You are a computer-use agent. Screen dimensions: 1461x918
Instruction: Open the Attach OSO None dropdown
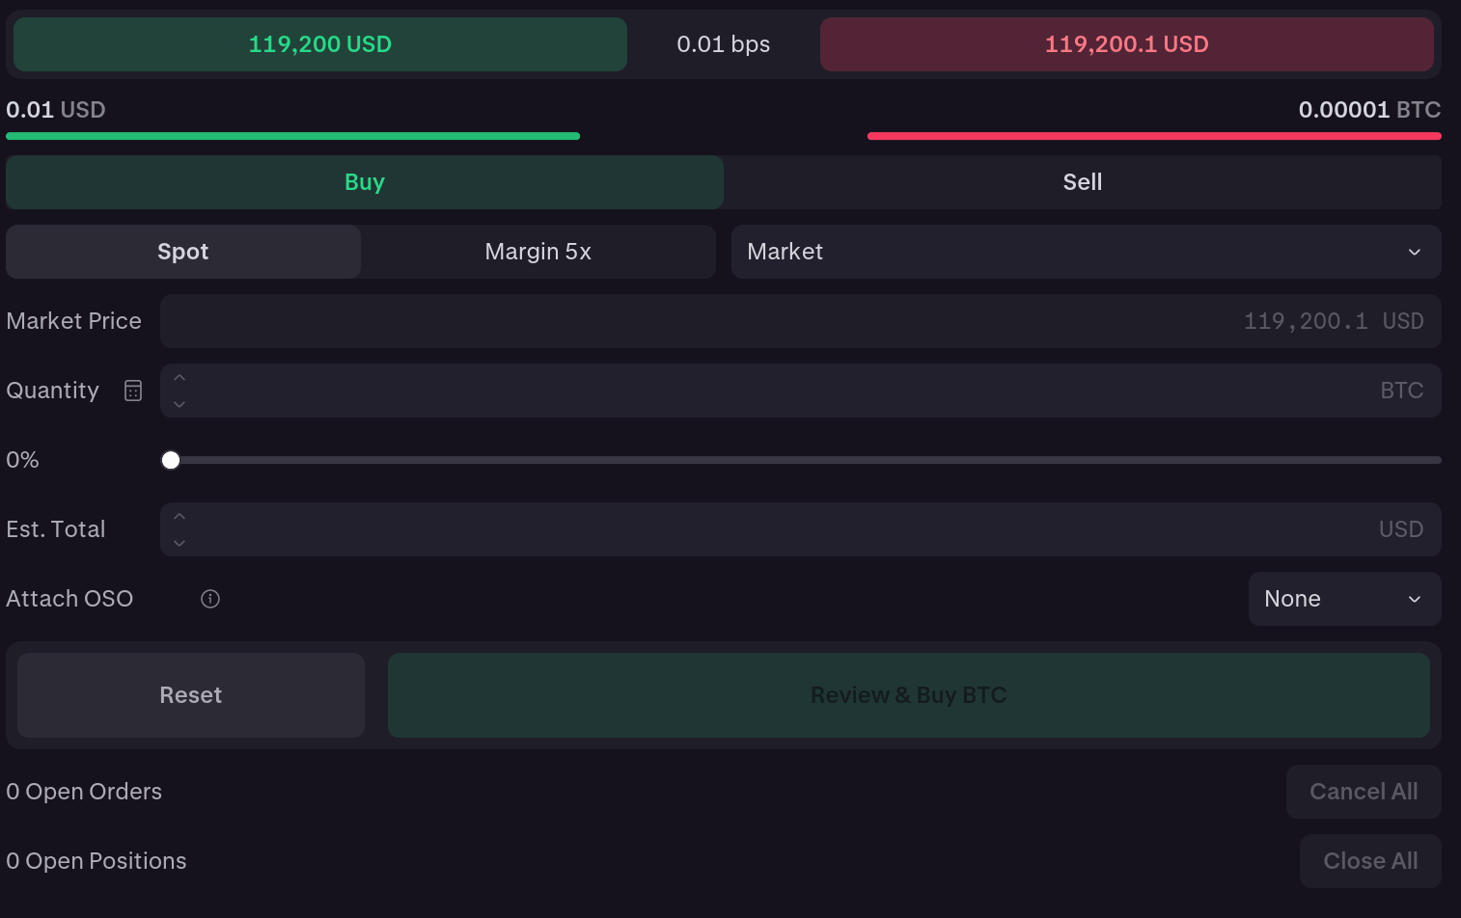(1344, 598)
